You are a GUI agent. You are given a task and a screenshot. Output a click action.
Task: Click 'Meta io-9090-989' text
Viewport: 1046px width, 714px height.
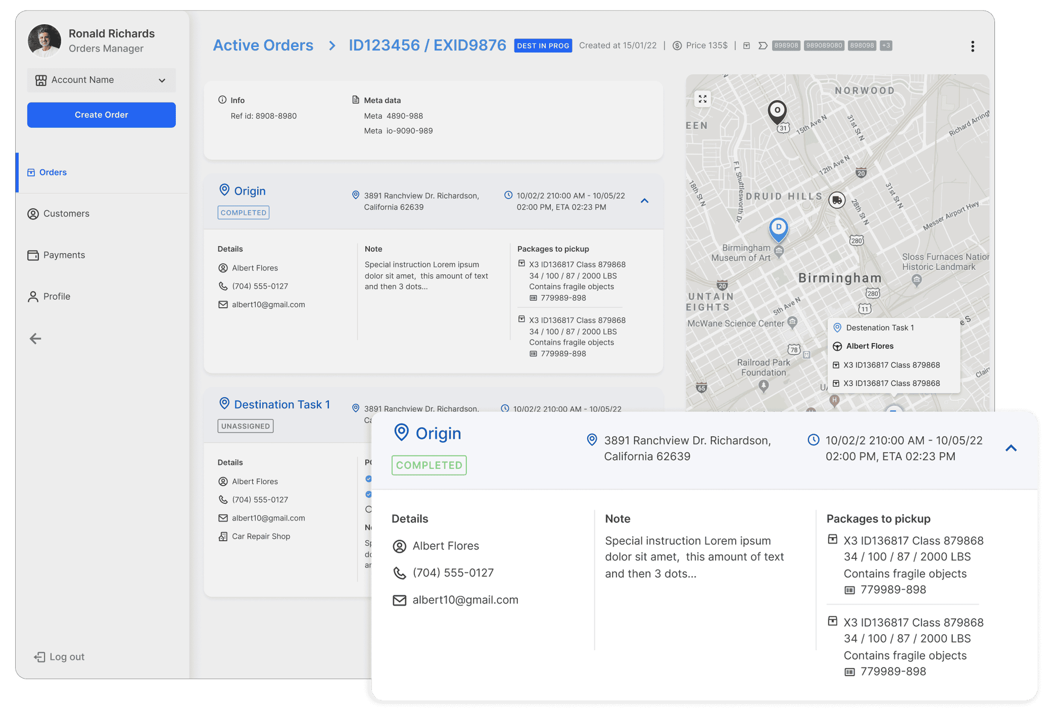pos(398,131)
